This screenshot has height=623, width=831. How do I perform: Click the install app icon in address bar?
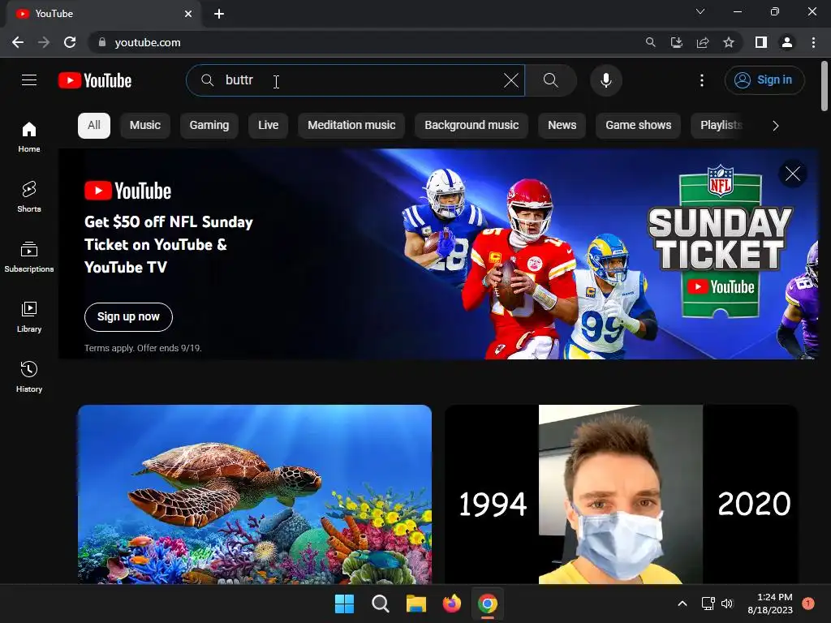[x=676, y=42]
